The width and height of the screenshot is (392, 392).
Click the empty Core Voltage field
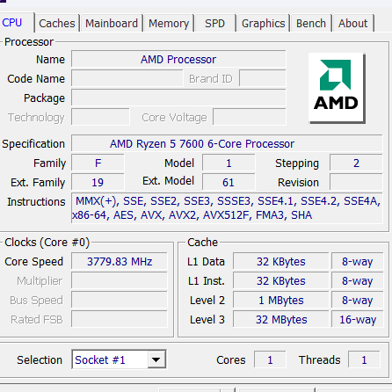(250, 117)
